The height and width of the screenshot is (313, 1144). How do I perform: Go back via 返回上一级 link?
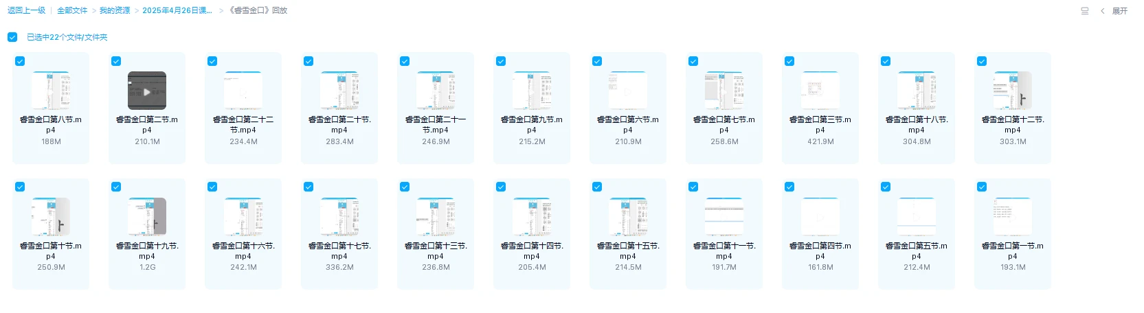click(26, 10)
